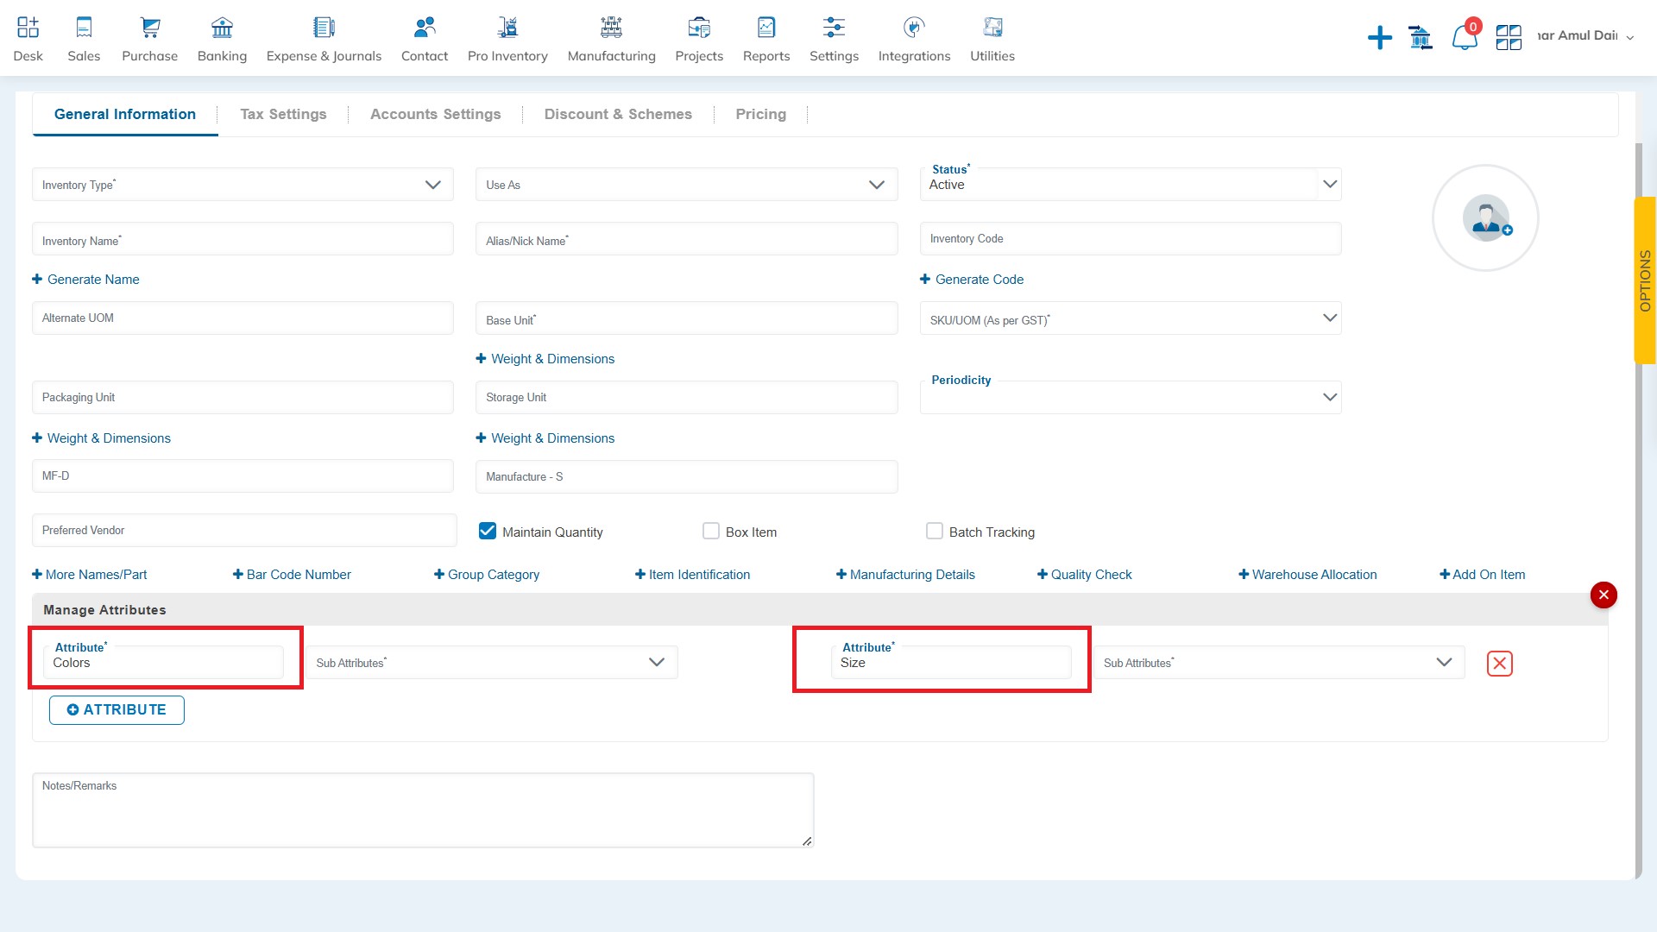1657x932 pixels.
Task: Add a new attribute with ATTRIBUTE button
Action: pos(117,710)
